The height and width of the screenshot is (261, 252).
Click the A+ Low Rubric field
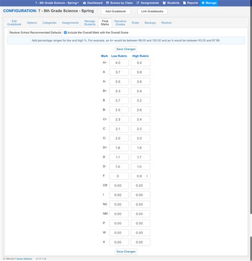tap(119, 63)
